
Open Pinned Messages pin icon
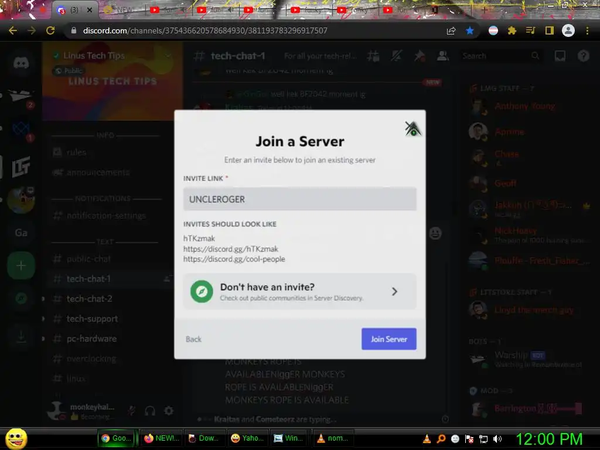click(420, 56)
